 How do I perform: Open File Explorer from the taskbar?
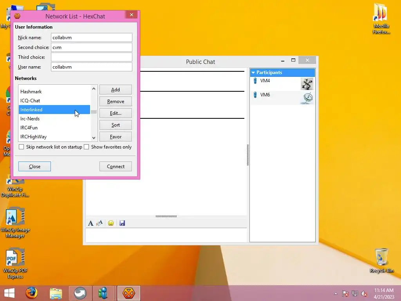(x=56, y=293)
